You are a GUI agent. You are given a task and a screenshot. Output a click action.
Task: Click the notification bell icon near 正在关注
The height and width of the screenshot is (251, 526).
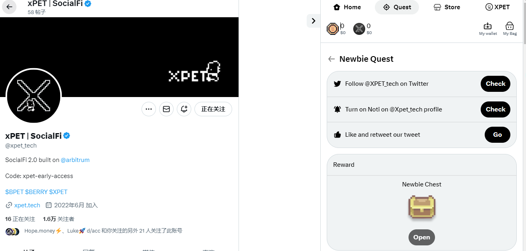184,109
